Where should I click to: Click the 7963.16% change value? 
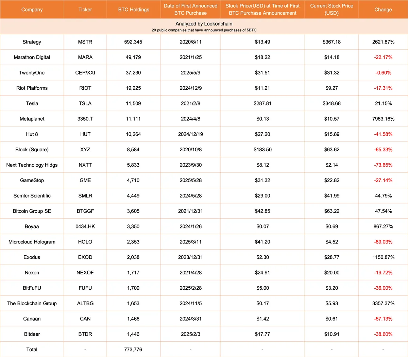(383, 119)
